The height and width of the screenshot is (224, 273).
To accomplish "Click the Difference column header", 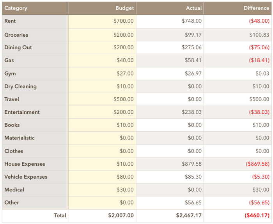I will point(238,8).
